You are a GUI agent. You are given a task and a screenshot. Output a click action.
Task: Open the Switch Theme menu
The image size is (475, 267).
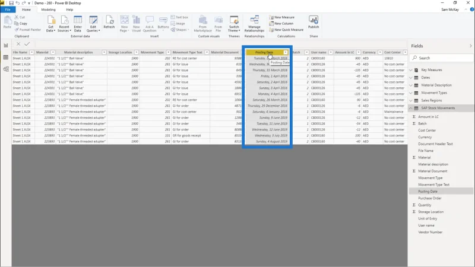[x=234, y=24]
